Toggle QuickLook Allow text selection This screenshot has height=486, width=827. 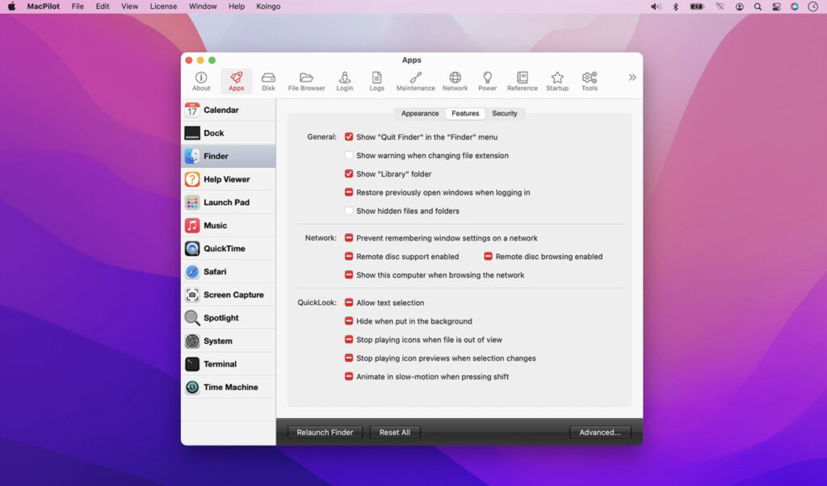click(x=349, y=303)
